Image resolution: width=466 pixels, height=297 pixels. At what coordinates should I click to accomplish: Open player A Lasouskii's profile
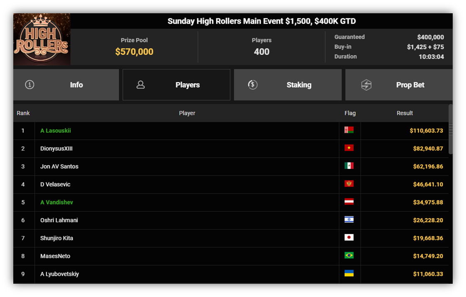pyautogui.click(x=56, y=131)
